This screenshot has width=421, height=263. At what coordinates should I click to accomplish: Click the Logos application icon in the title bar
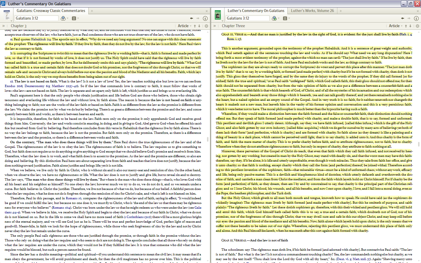coord(3,4)
